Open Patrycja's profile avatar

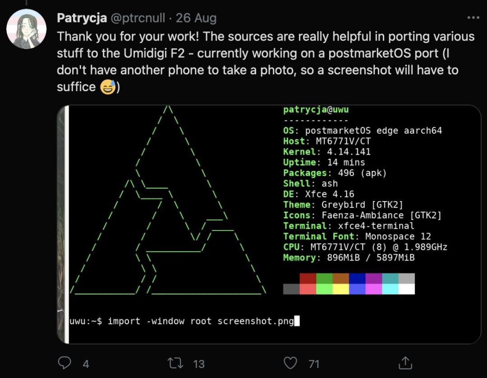[x=26, y=29]
